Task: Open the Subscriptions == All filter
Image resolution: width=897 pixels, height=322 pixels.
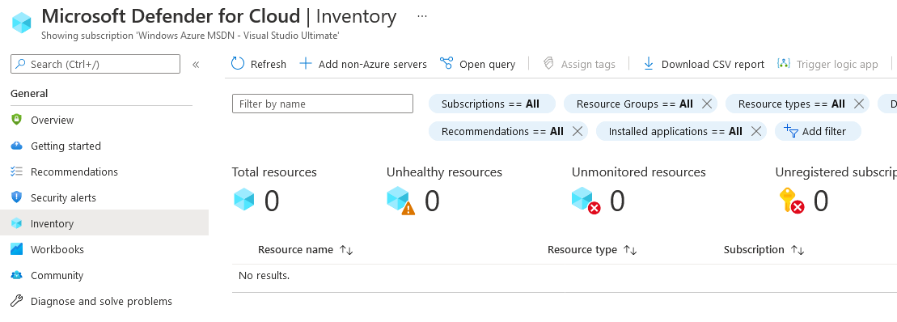Action: pyautogui.click(x=492, y=104)
